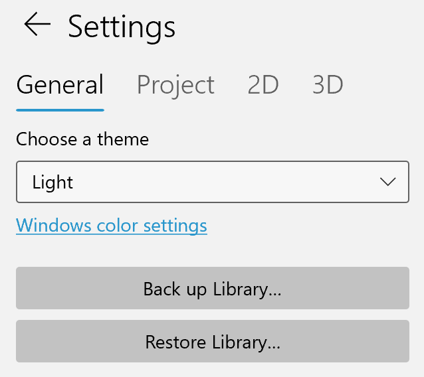Switch to the Project tab
This screenshot has height=377, width=424.
pyautogui.click(x=175, y=85)
